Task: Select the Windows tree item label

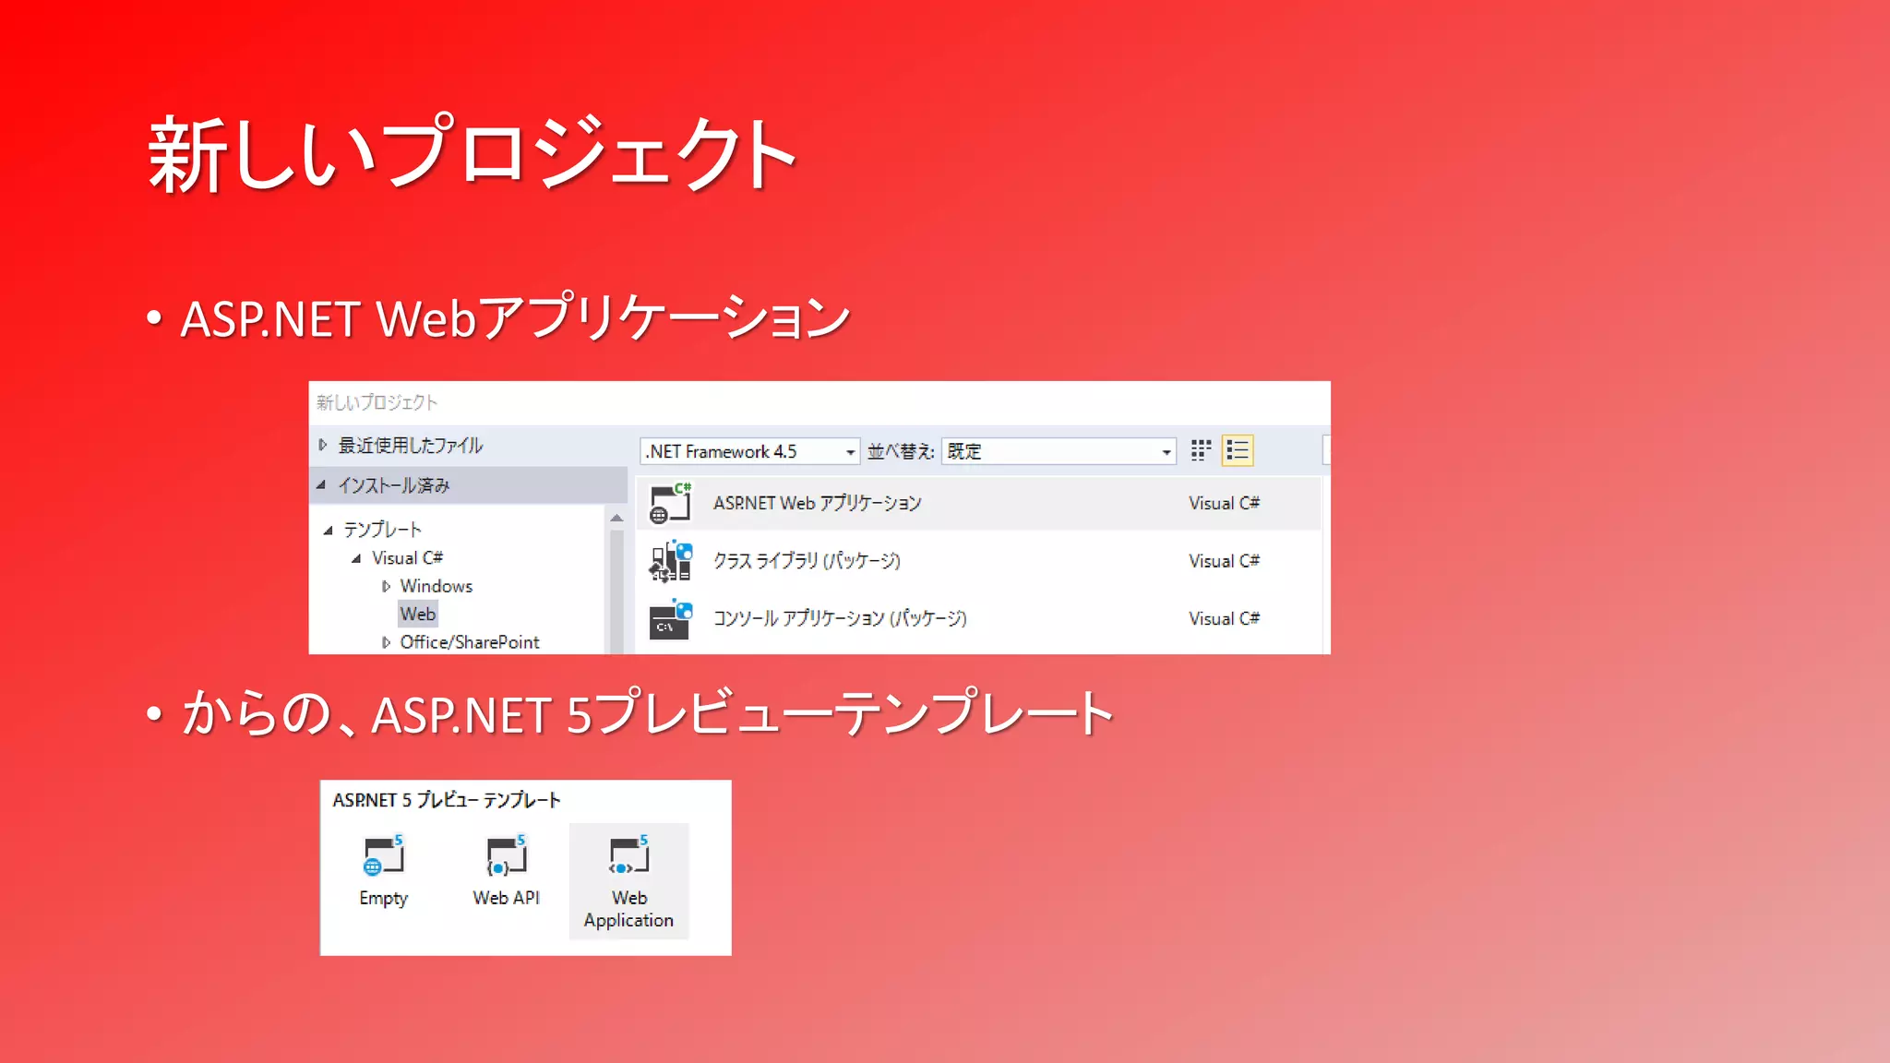Action: [x=437, y=586]
